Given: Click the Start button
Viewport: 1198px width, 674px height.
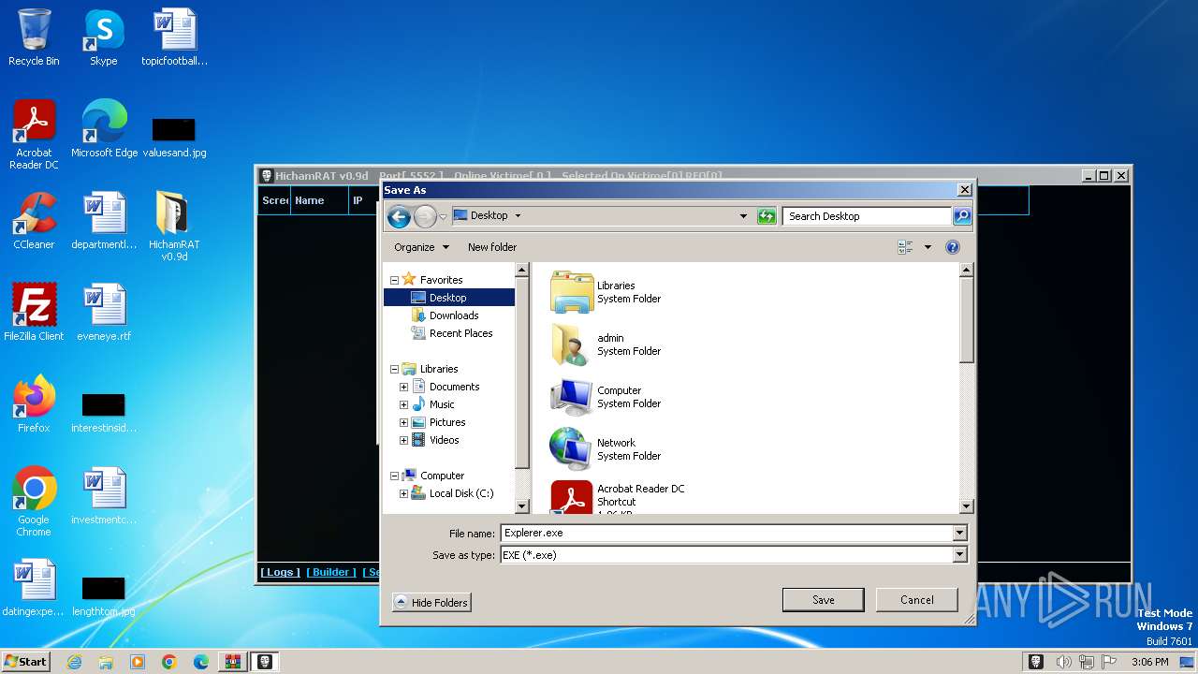Looking at the screenshot, I should pyautogui.click(x=25, y=662).
